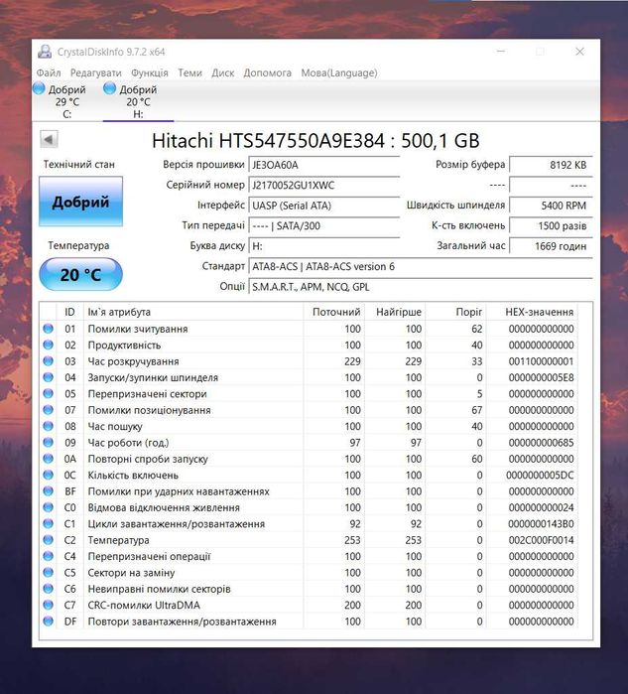Viewport: 628px width, 694px height.
Task: Select the Помилки зчитування attribute name
Action: coord(138,329)
